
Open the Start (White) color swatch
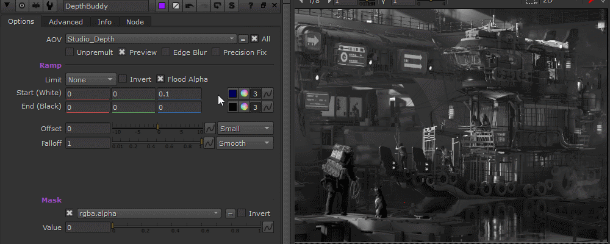tap(232, 94)
